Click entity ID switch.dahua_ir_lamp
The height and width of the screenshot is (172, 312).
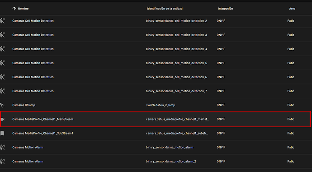tap(161, 105)
